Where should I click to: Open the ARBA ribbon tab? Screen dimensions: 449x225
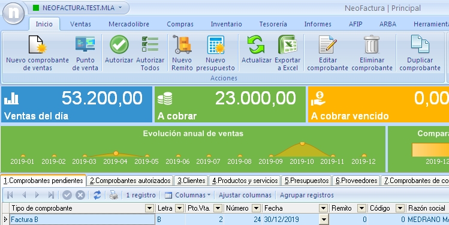click(x=388, y=24)
